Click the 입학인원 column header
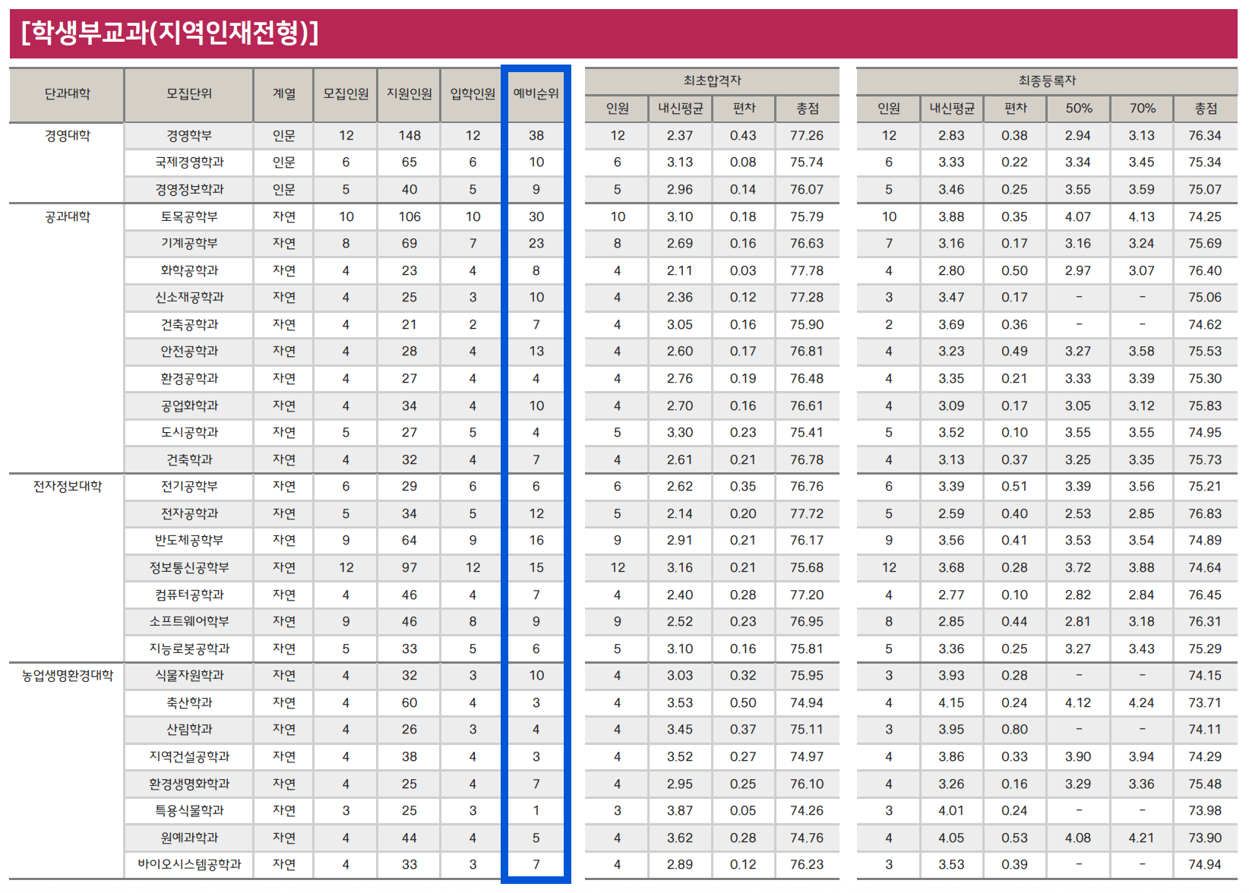 (473, 94)
